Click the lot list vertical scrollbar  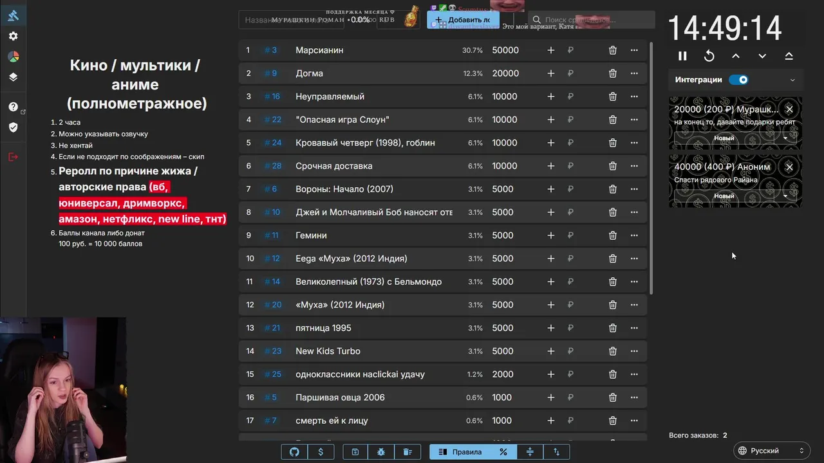(x=651, y=168)
